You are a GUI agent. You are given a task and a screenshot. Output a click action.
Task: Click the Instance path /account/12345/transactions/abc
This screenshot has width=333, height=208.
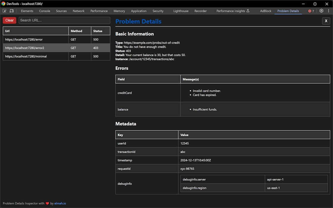click(151, 59)
